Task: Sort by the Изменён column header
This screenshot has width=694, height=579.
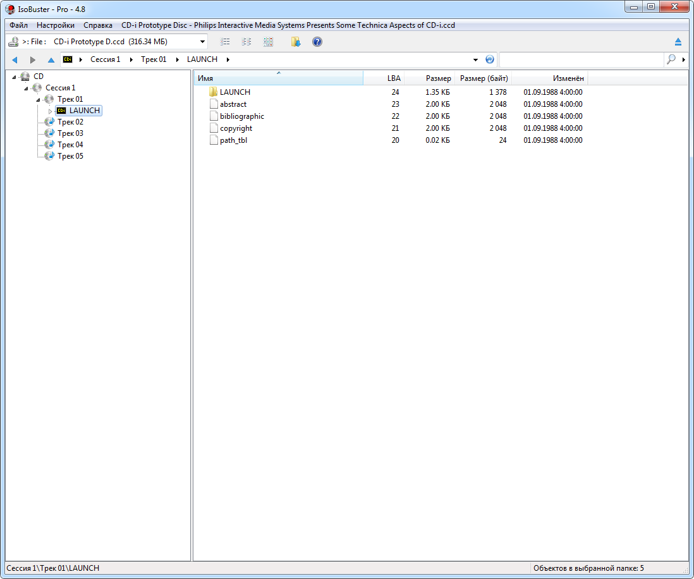Action: tap(550, 78)
